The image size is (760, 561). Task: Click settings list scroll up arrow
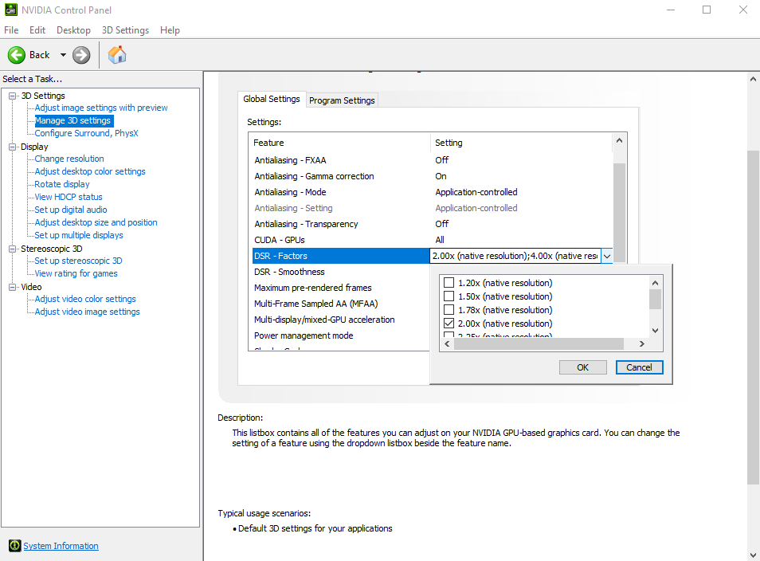[x=619, y=140]
